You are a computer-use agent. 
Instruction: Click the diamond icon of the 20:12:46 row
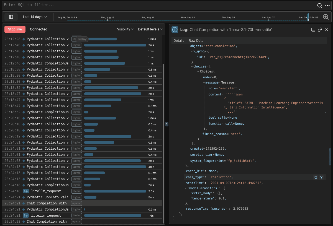[24, 63]
